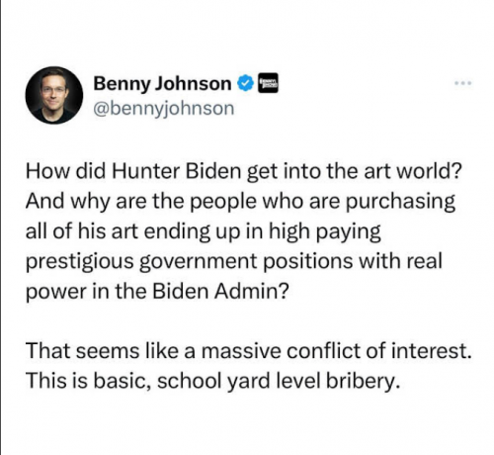Image resolution: width=494 pixels, height=455 pixels.
Task: Open the @bennyjohnson handle link
Action: pos(164,108)
